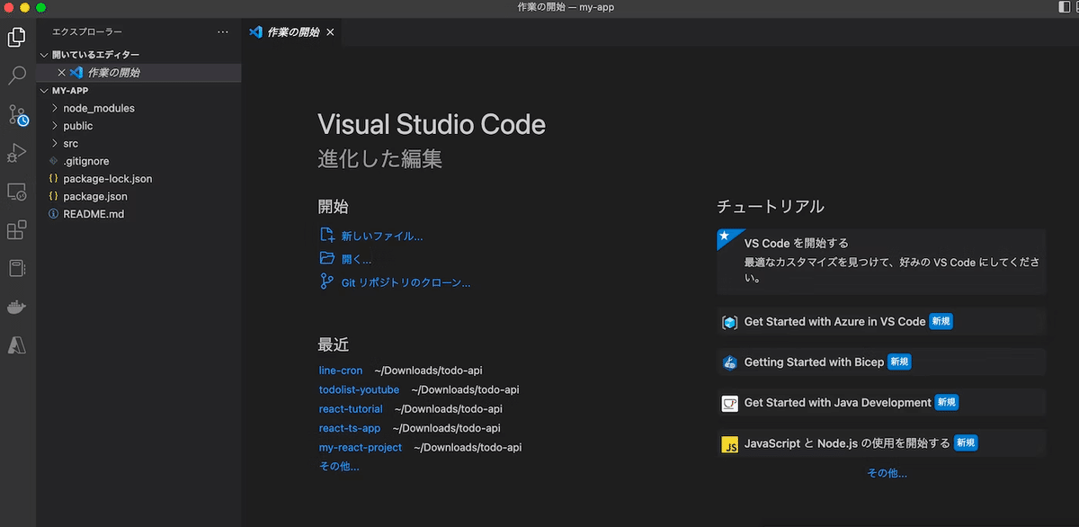Open Source Control view in activity bar
This screenshot has width=1079, height=527.
click(x=17, y=115)
